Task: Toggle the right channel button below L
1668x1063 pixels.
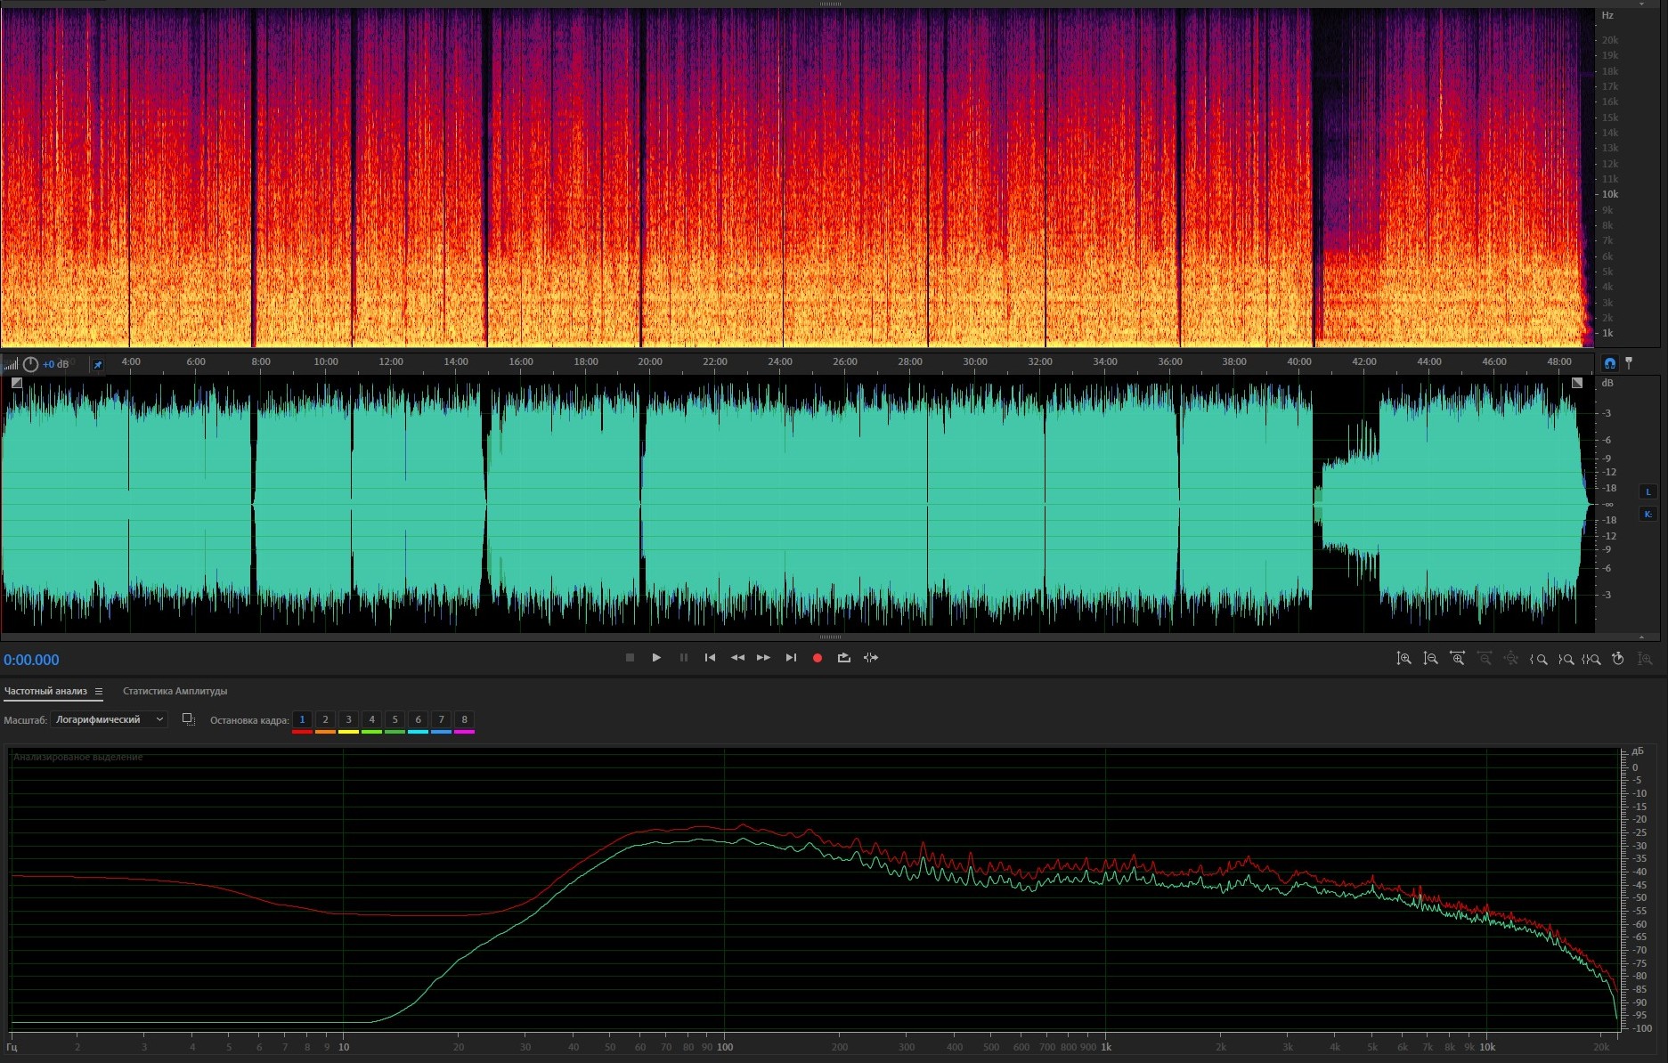Action: pos(1648,514)
